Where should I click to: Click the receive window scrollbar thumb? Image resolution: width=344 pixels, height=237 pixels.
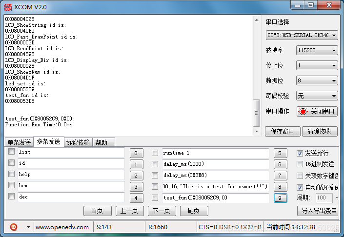pos(257,113)
